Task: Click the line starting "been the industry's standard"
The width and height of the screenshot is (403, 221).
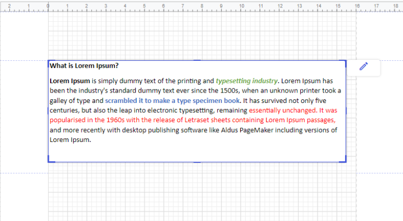Action: pyautogui.click(x=195, y=90)
